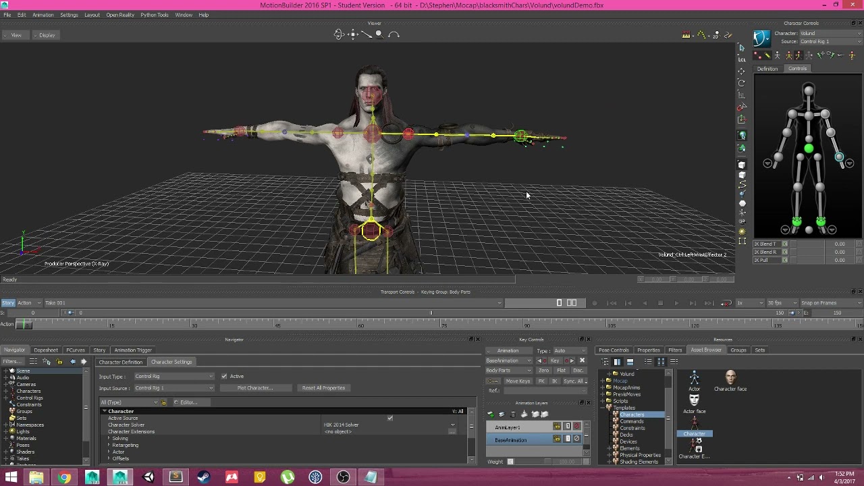
Task: Toggle property lock next to All (Type)
Action: (x=163, y=402)
